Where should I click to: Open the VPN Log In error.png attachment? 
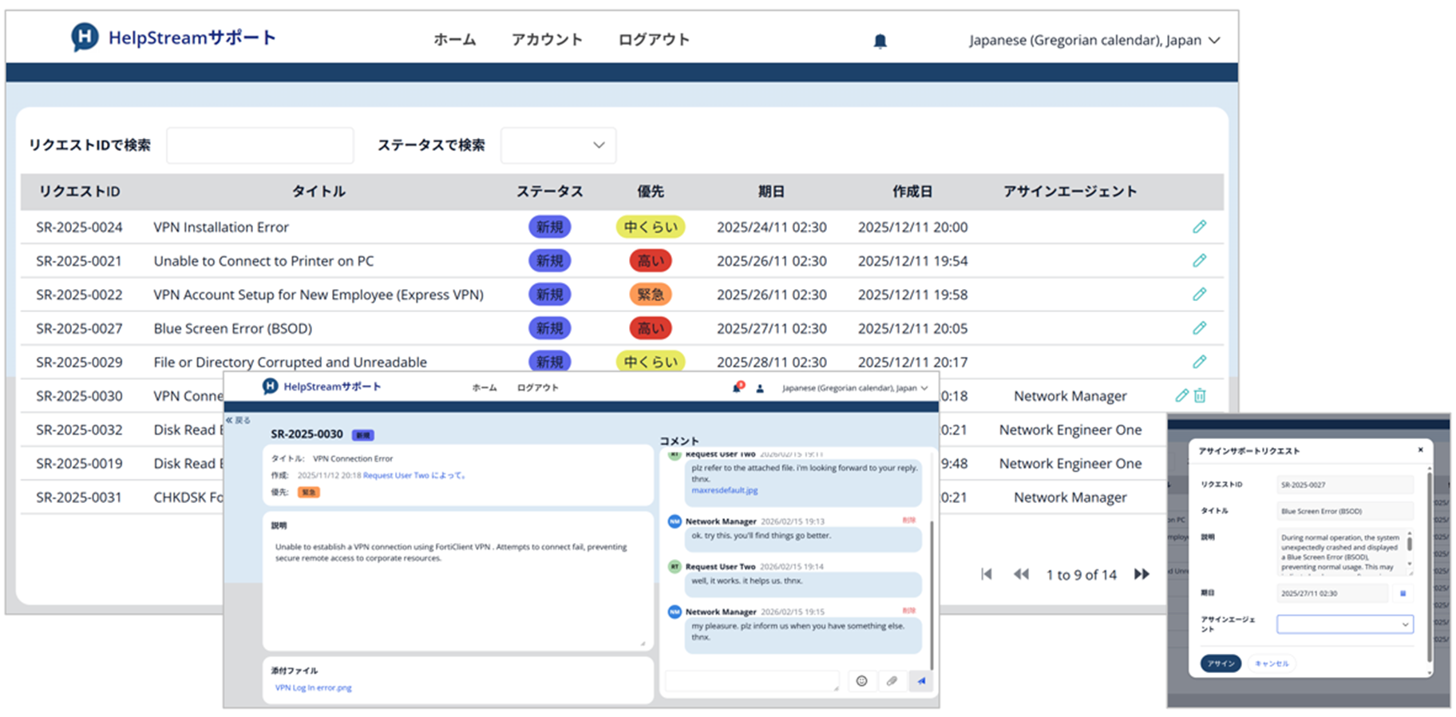(313, 687)
